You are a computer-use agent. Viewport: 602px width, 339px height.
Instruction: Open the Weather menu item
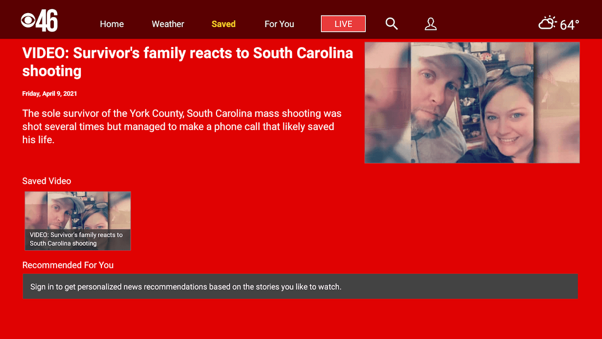click(168, 24)
